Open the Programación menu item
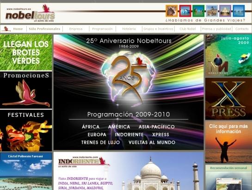This screenshot has height=190, width=252. tap(102, 29)
